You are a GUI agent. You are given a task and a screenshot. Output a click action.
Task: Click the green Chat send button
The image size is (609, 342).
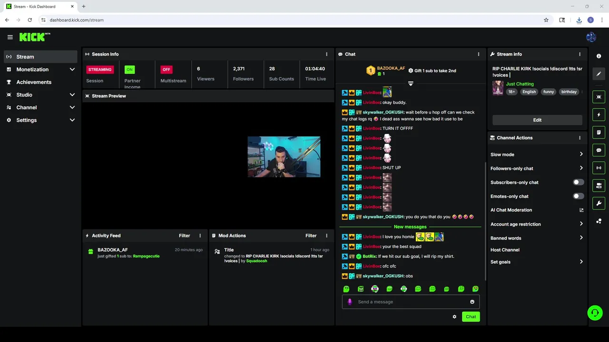click(471, 317)
